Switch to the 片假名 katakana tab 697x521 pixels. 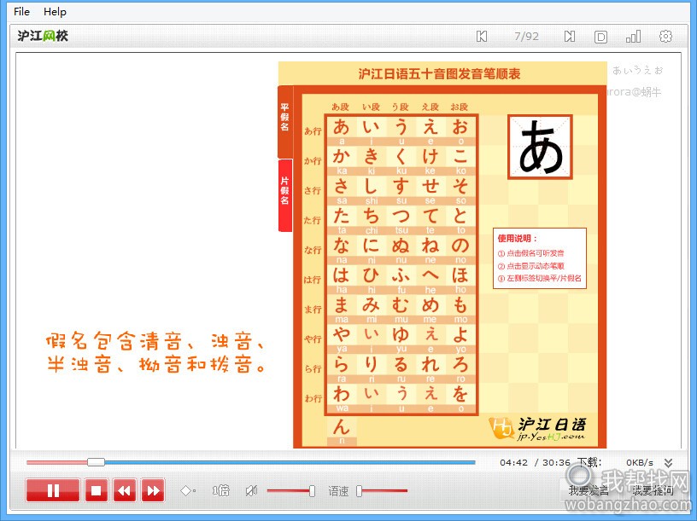pyautogui.click(x=285, y=195)
